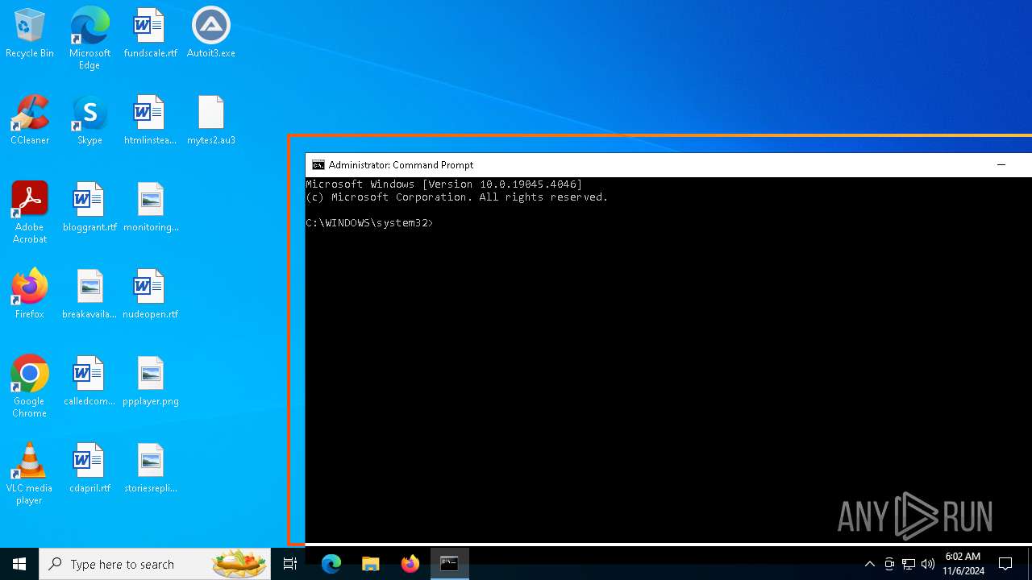Viewport: 1032px width, 580px height.
Task: Select the bloggrant.rtf document icon
Action: point(89,208)
